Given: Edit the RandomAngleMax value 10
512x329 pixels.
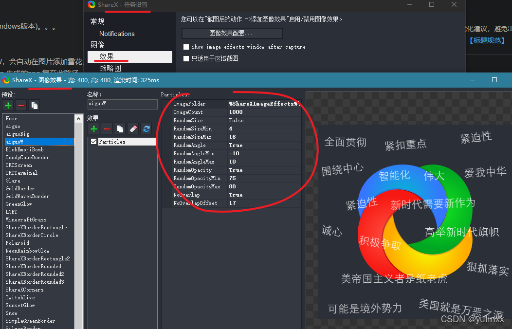Looking at the screenshot, I should coord(264,162).
